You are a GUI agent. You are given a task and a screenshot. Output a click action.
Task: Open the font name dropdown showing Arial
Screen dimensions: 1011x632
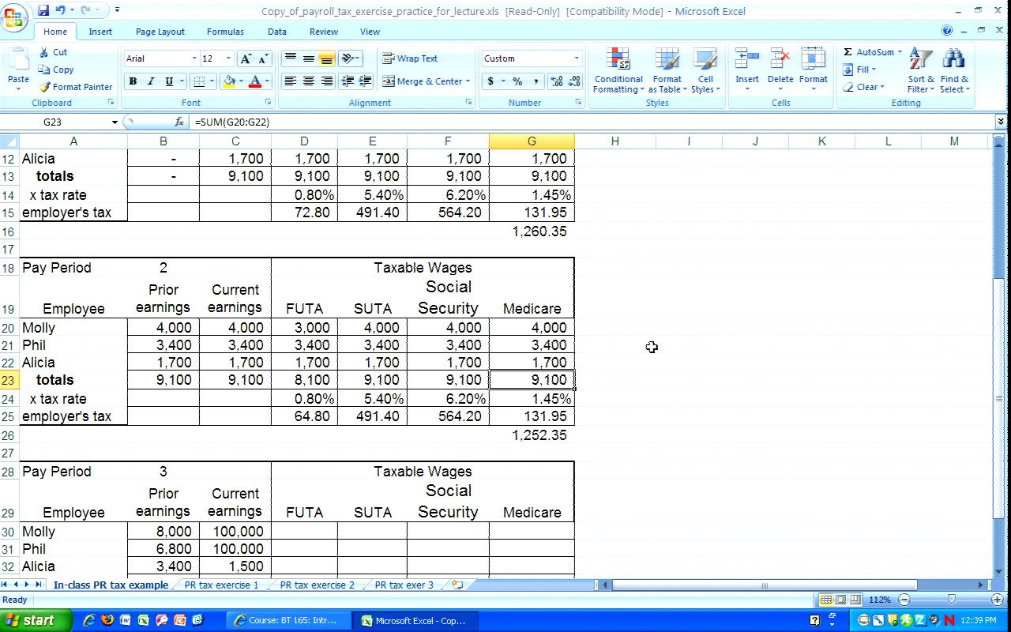point(194,58)
